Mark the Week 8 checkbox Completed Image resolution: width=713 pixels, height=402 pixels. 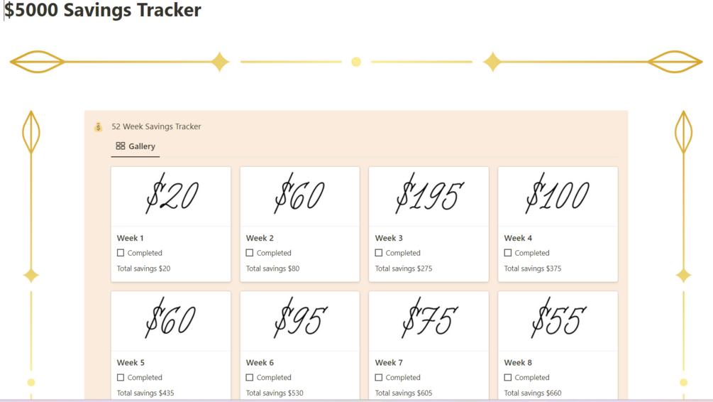[508, 378]
